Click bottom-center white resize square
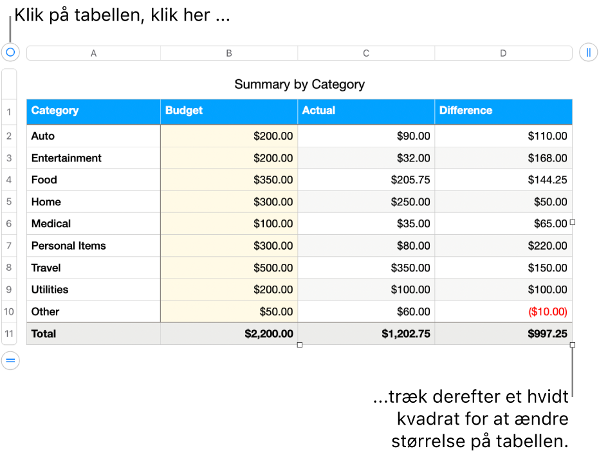Image resolution: width=599 pixels, height=462 pixels. (x=299, y=346)
